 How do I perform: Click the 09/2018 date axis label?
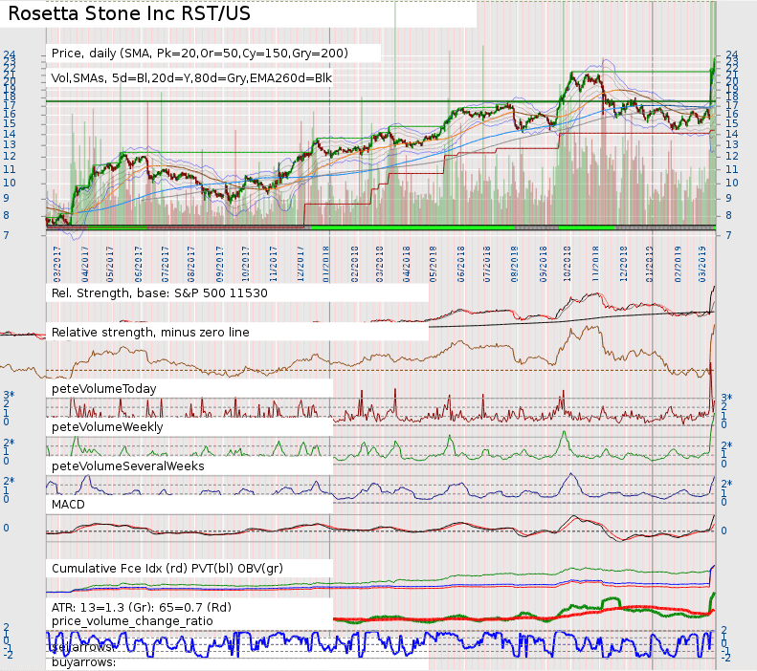tap(544, 265)
